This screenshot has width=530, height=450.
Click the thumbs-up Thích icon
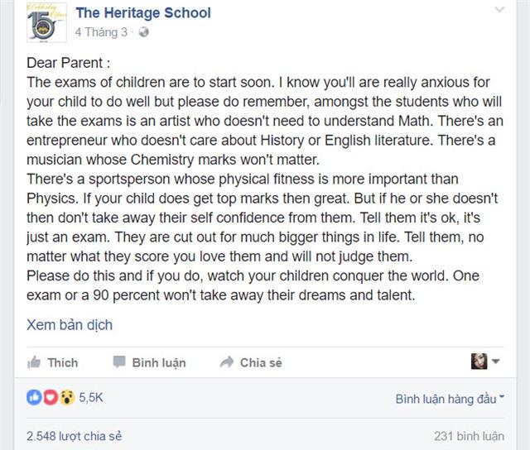(x=34, y=362)
